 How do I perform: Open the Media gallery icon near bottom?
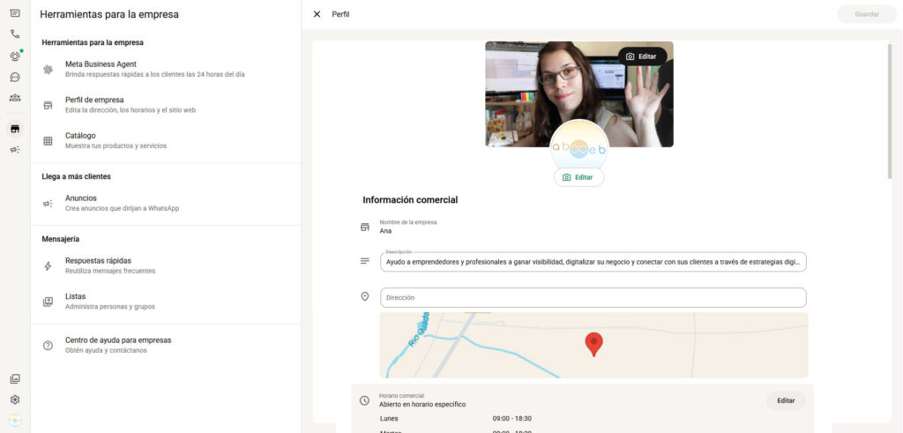(x=15, y=379)
